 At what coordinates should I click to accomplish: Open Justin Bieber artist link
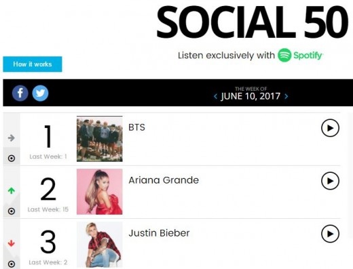coord(159,233)
